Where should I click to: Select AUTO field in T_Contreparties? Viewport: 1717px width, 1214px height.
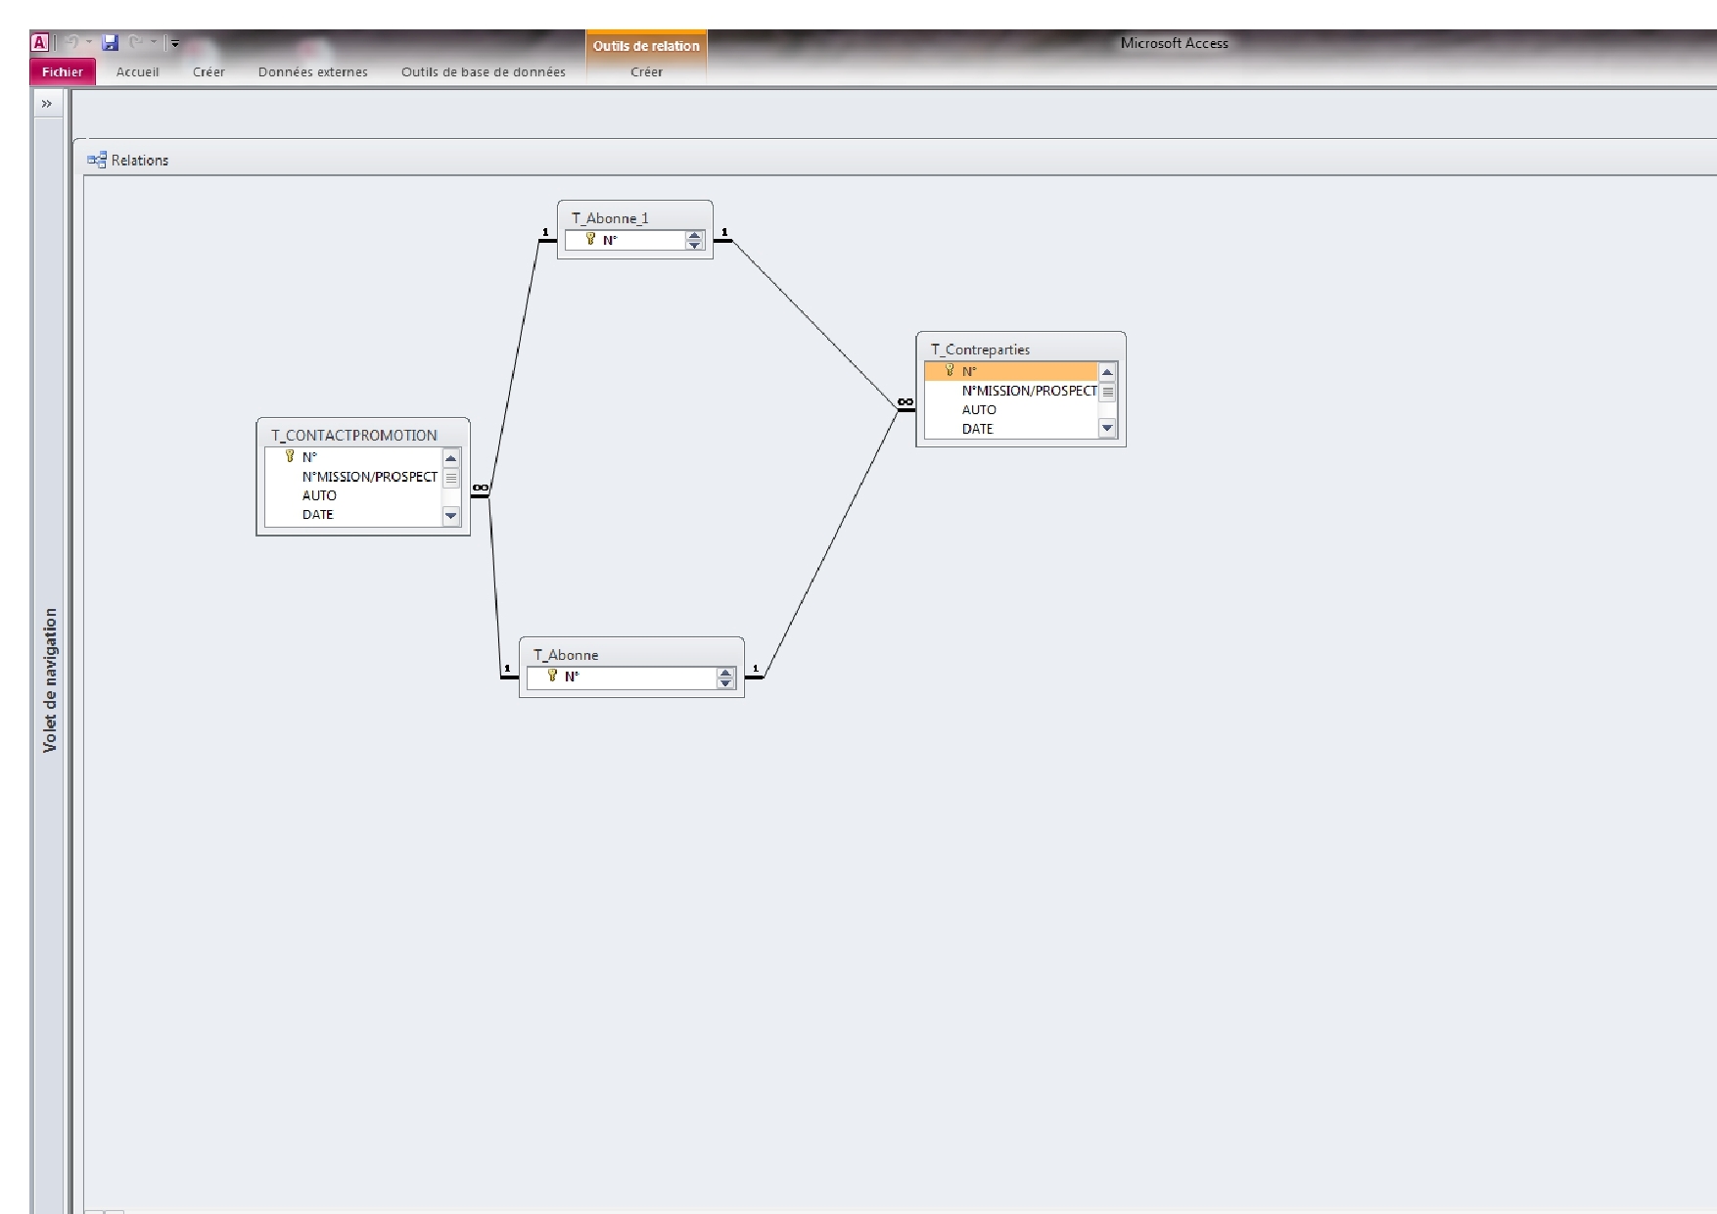1011,410
